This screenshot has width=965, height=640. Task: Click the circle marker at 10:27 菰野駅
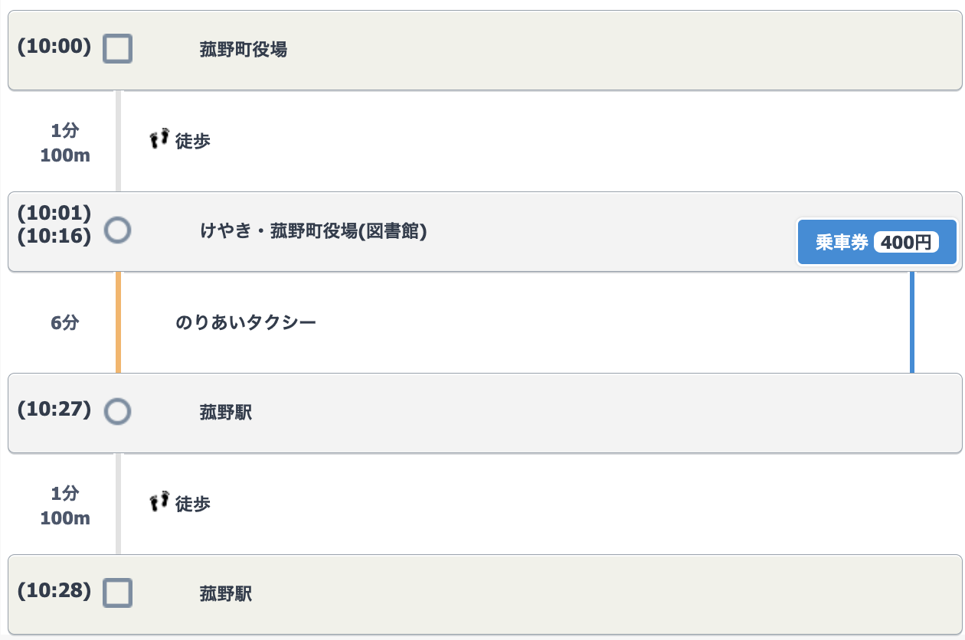coord(117,411)
